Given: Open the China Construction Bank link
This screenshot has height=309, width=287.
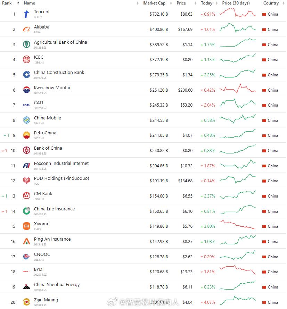Looking at the screenshot, I should pos(59,73).
